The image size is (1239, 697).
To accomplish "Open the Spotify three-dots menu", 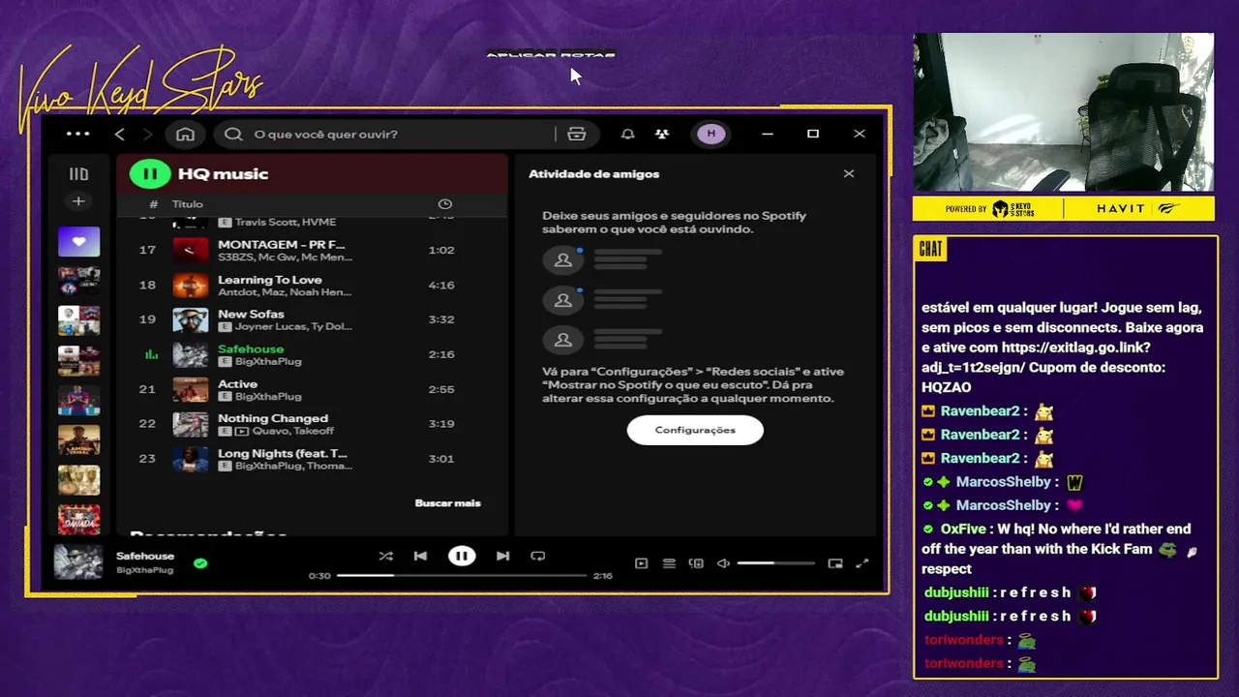I will 77,134.
